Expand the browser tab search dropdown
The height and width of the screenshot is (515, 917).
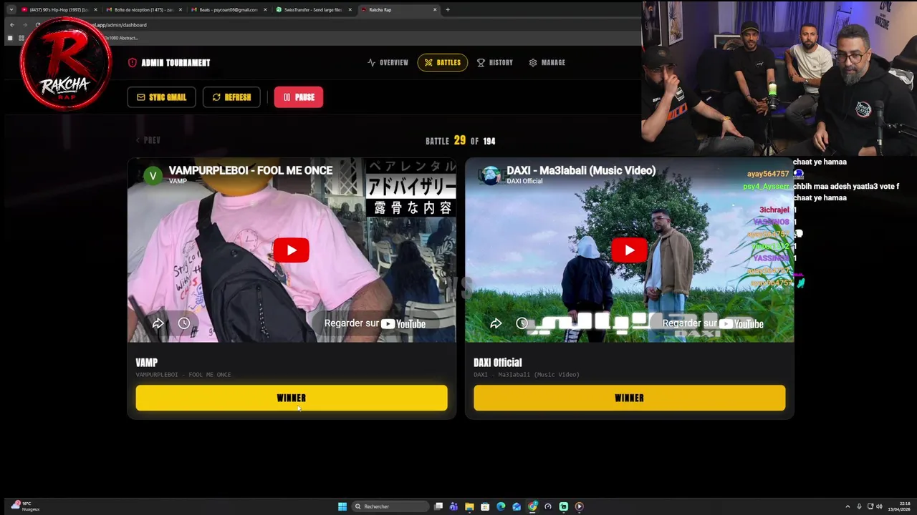click(11, 10)
